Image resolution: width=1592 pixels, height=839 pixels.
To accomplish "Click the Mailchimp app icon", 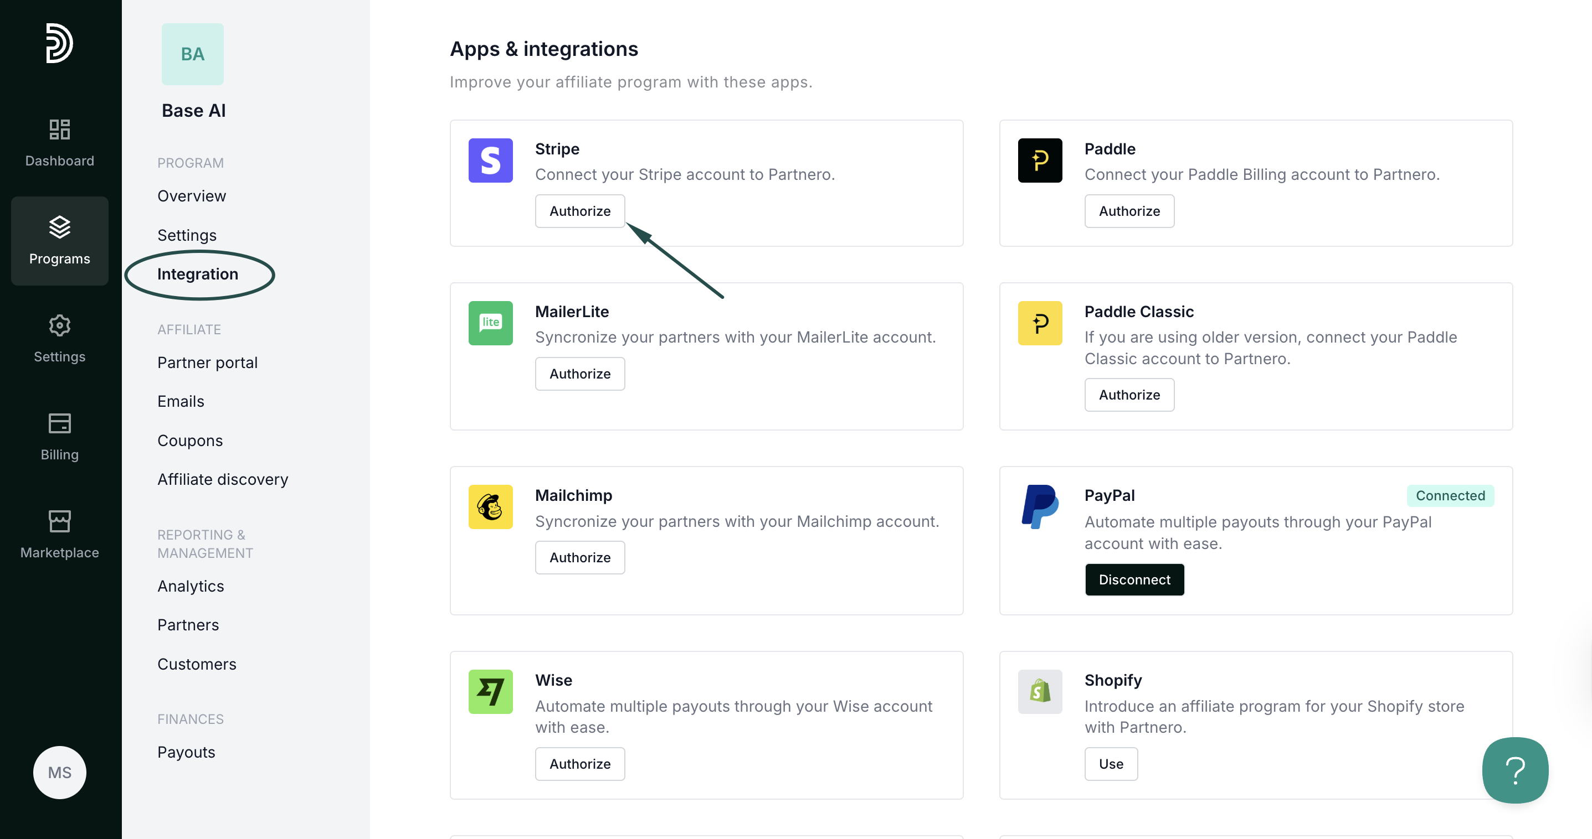I will pos(490,507).
